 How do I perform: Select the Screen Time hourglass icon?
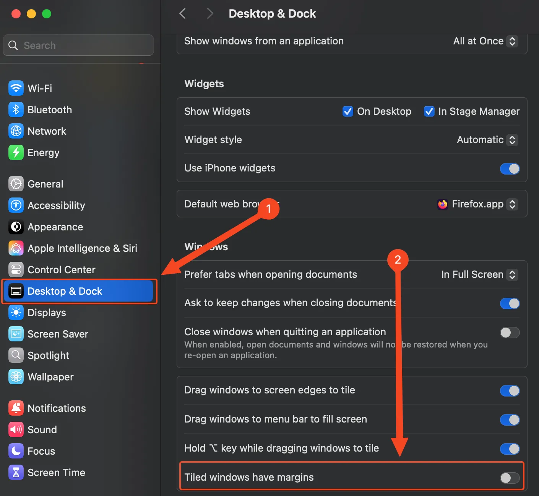tap(16, 473)
